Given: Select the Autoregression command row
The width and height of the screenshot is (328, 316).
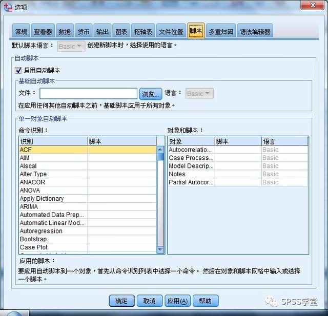Looking at the screenshot, I should coord(88,231).
